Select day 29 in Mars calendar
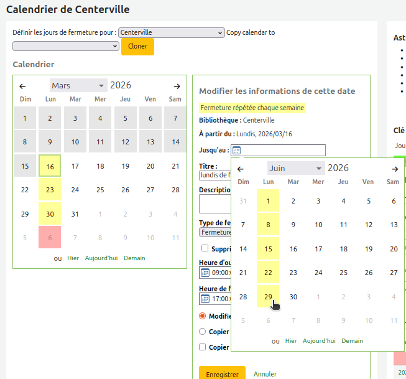Viewport: 406px width, 379px height. (x=25, y=214)
